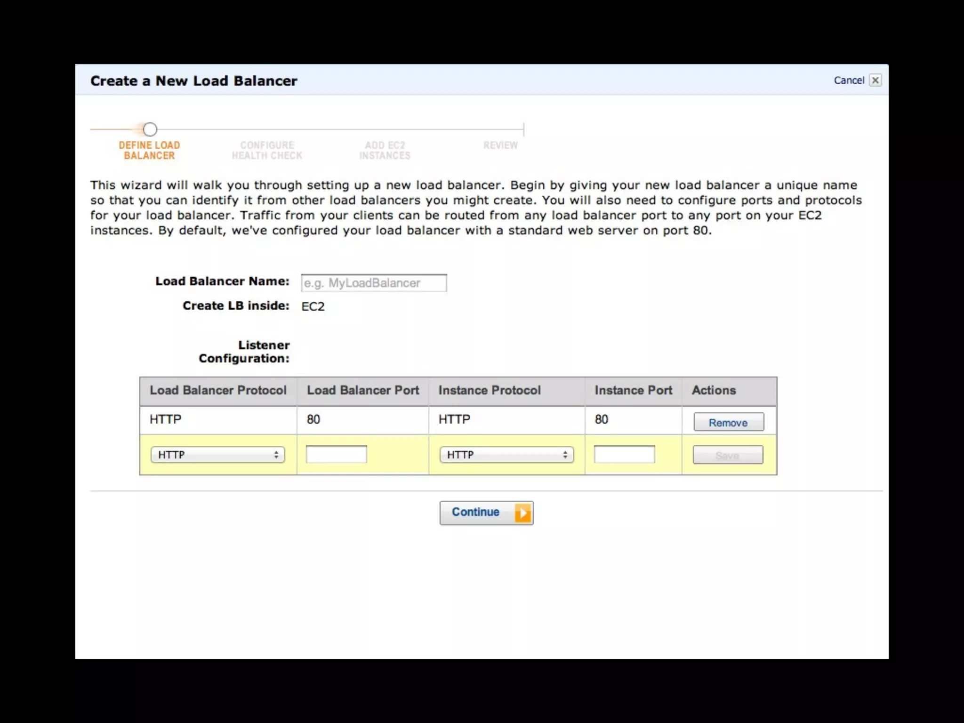Open the Load Balancer Protocol dropdown
The height and width of the screenshot is (723, 964).
(x=217, y=455)
